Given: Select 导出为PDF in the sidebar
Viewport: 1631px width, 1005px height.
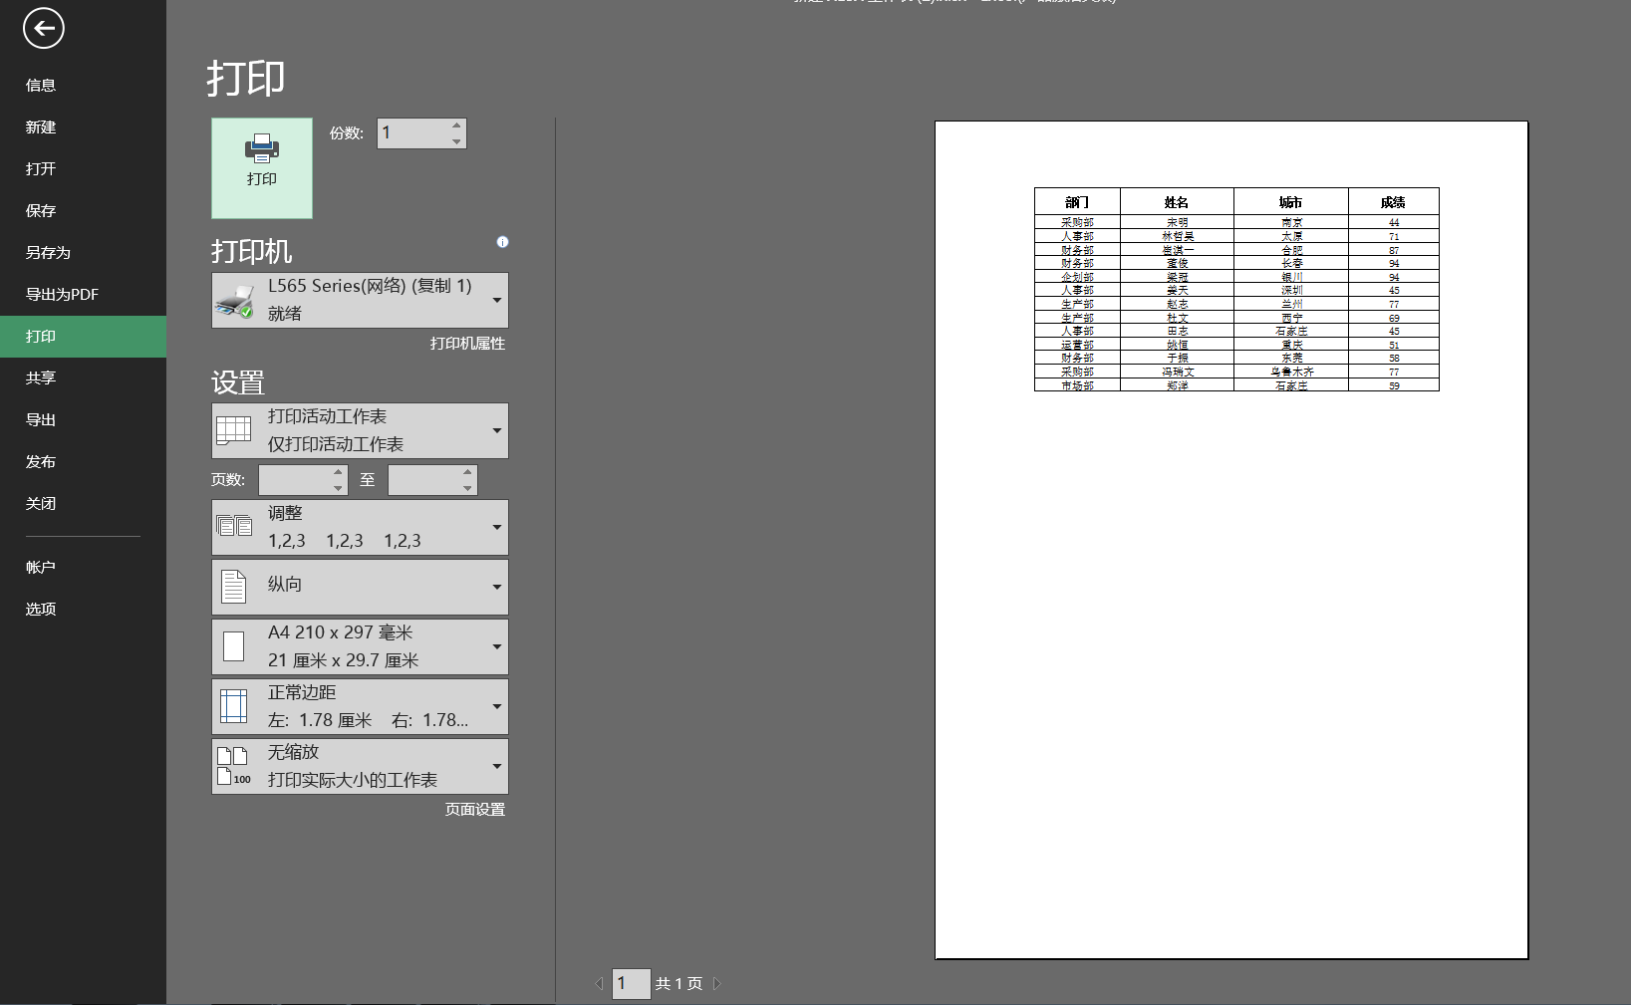Looking at the screenshot, I should click(x=83, y=295).
